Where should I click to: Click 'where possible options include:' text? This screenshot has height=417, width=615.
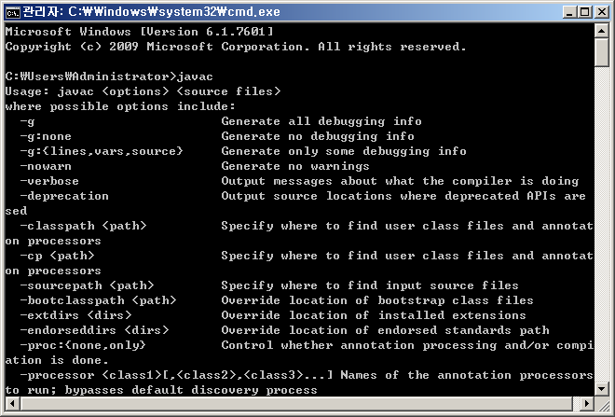[x=120, y=106]
